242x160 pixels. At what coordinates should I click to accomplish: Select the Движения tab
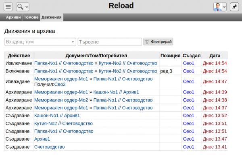[x=51, y=17]
